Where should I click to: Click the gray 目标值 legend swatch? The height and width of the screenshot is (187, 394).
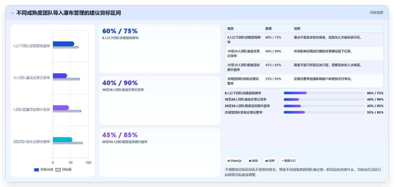click(58, 170)
